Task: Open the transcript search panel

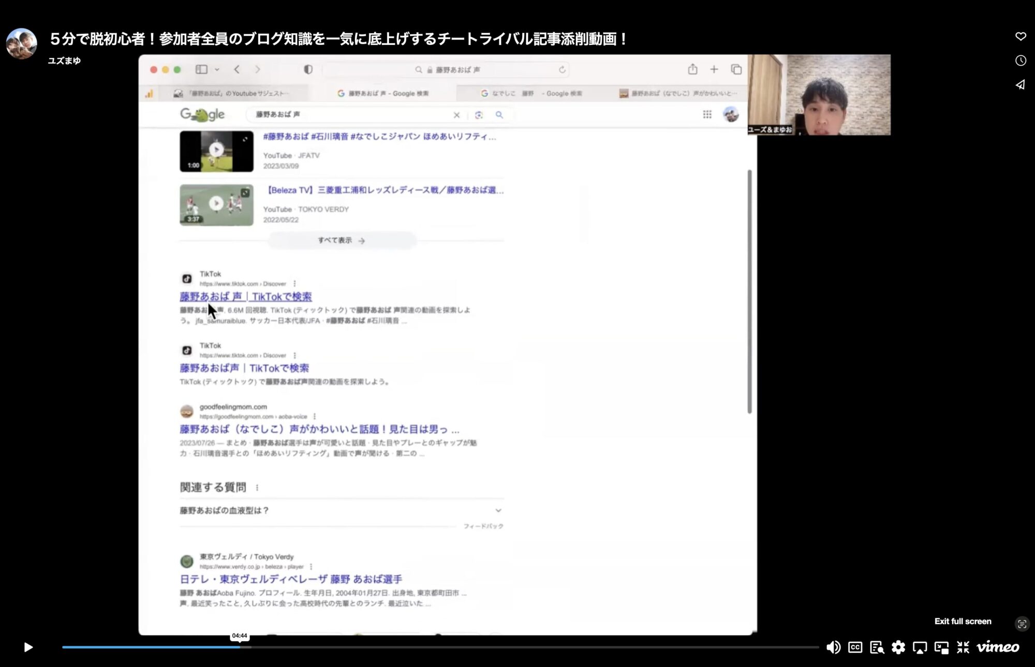Action: click(x=877, y=647)
